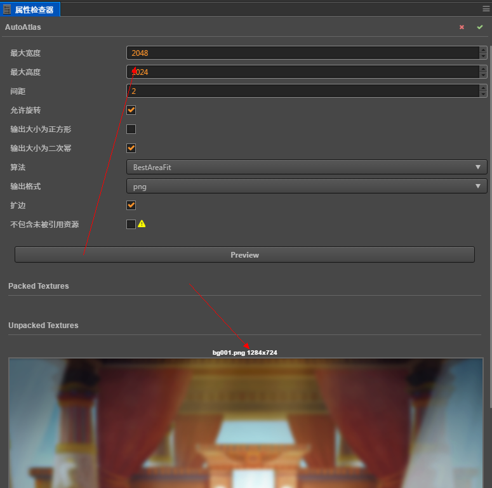Viewport: 492px width, 488px height.
Task: Click the 最大宽度 label
Action: coord(25,53)
